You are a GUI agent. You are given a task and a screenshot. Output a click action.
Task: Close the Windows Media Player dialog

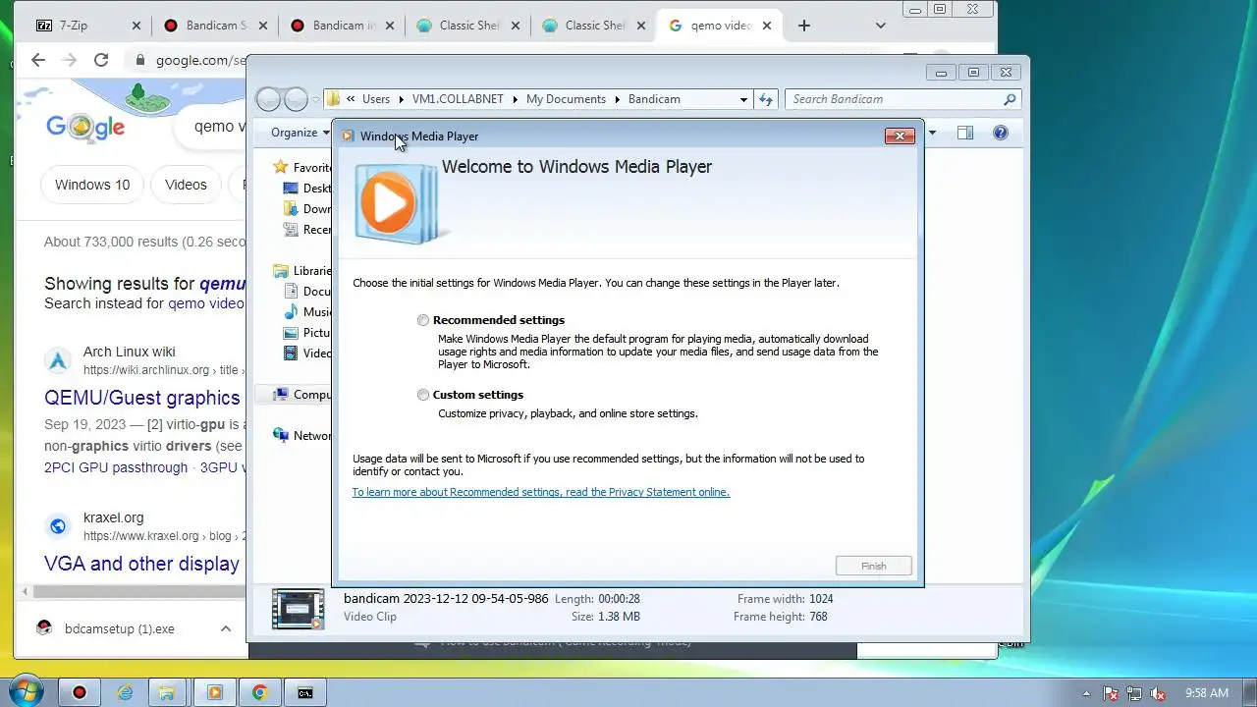coord(900,136)
